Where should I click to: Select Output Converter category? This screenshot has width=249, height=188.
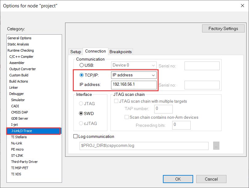coord(23,69)
